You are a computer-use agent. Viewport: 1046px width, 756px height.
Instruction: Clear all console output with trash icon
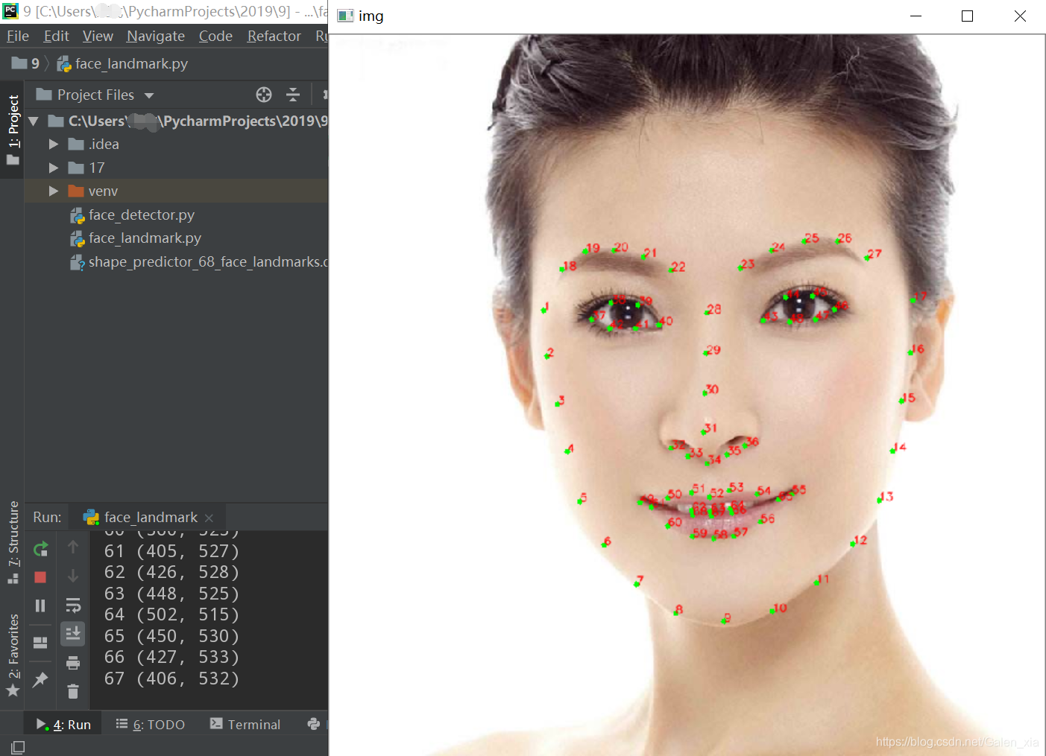point(73,692)
